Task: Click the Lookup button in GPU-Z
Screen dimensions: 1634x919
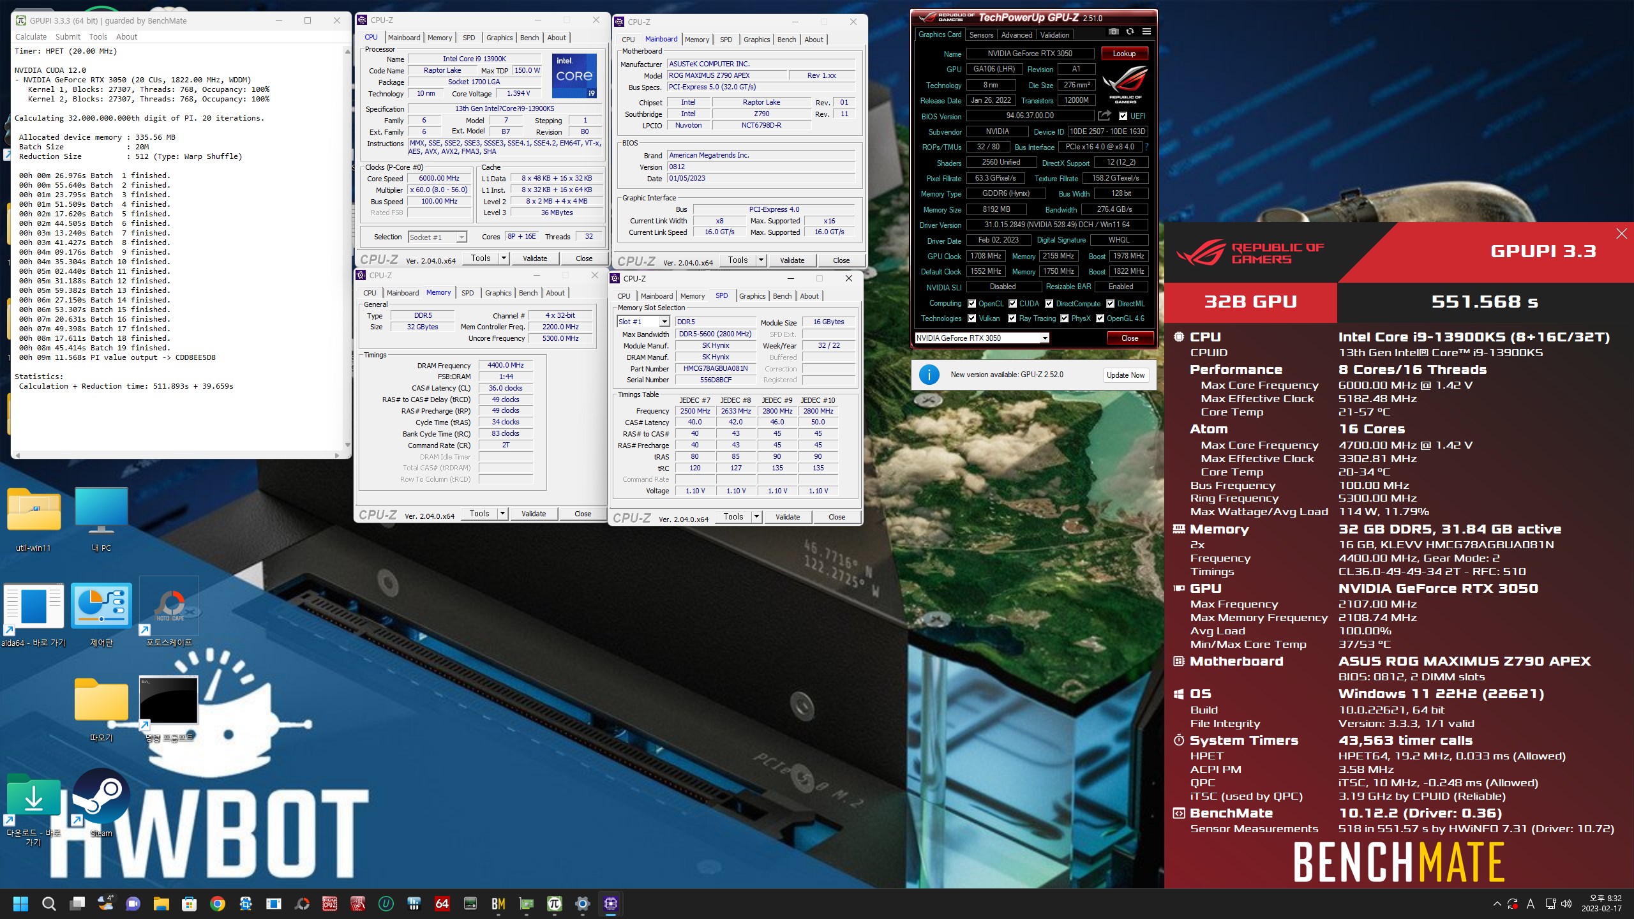Action: click(1124, 54)
